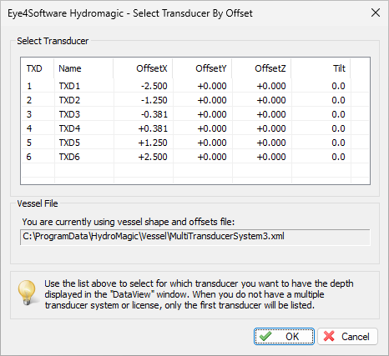Sort by the TXD column header
Image resolution: width=389 pixels, height=356 pixels.
(x=38, y=68)
